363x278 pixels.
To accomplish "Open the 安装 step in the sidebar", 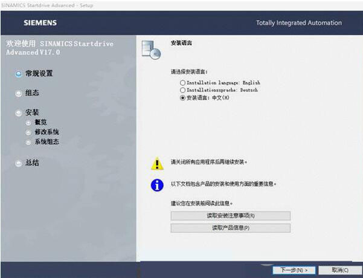I will click(32, 112).
